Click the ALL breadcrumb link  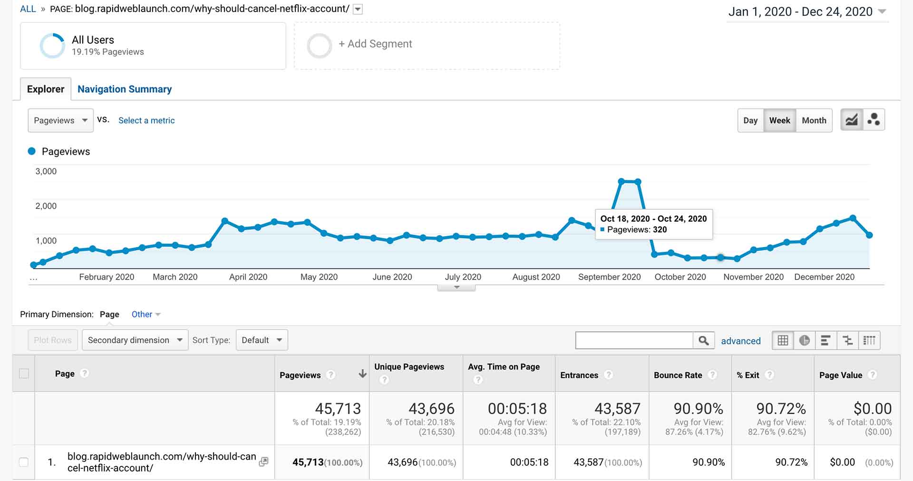pos(28,9)
